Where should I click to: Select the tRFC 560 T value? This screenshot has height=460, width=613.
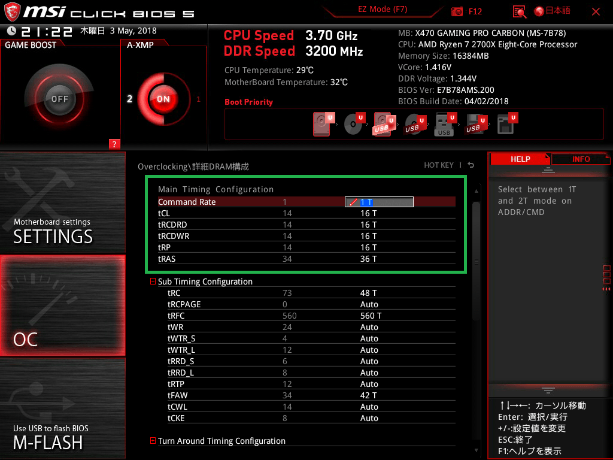click(x=371, y=316)
